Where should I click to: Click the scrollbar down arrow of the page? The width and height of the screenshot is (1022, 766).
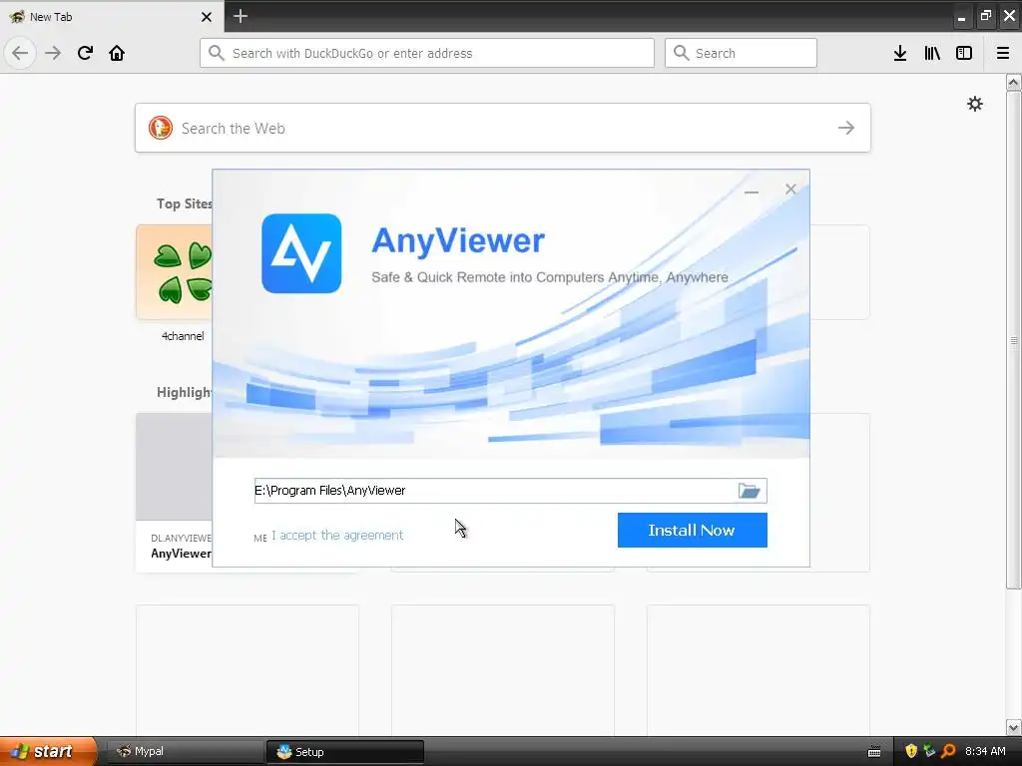point(1014,727)
